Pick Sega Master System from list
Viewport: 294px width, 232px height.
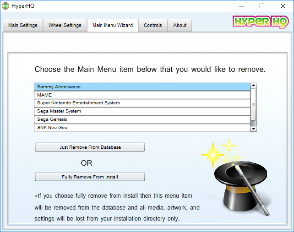click(142, 111)
